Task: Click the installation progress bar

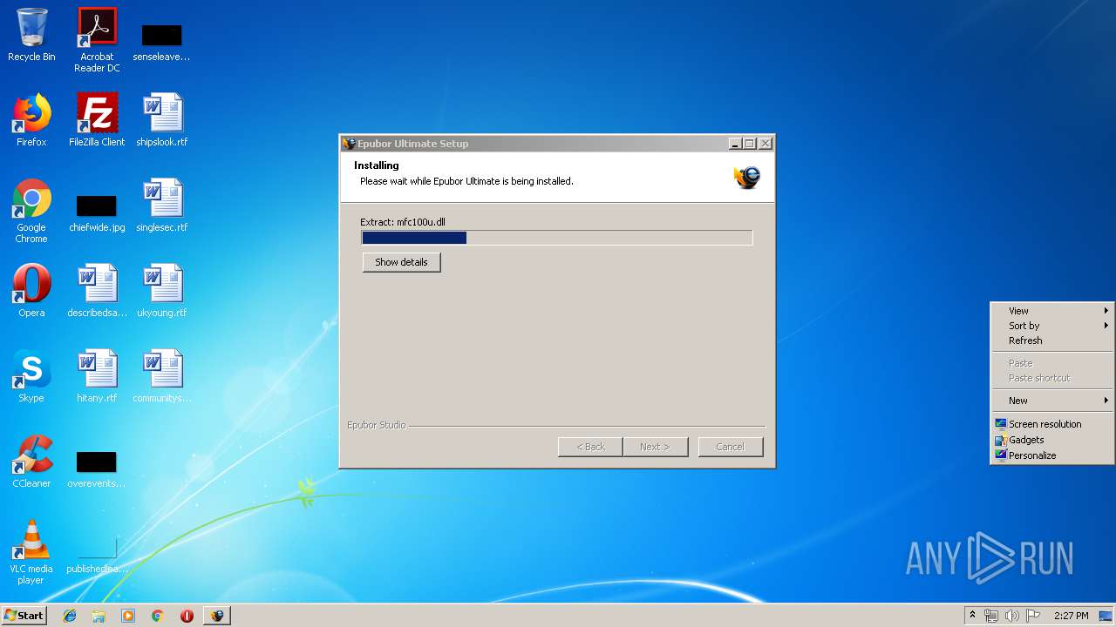Action: pos(556,238)
